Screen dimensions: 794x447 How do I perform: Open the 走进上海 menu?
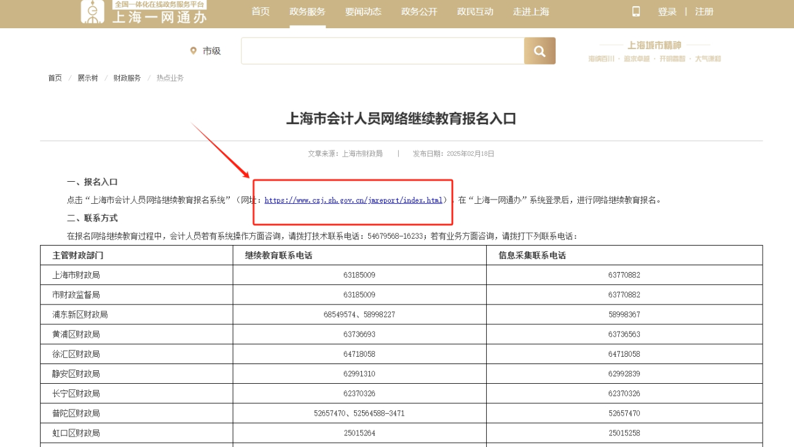pyautogui.click(x=532, y=11)
